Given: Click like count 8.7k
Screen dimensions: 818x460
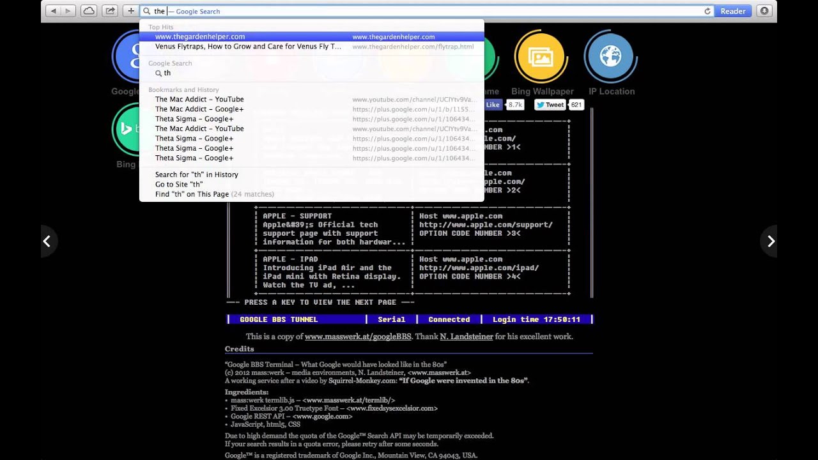Looking at the screenshot, I should click(515, 105).
